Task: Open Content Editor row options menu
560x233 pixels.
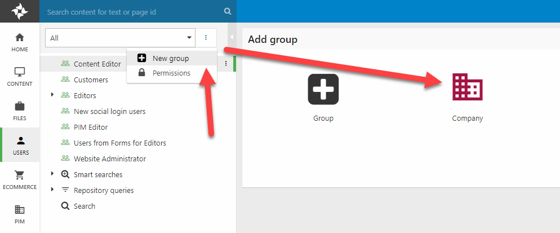Action: point(226,64)
